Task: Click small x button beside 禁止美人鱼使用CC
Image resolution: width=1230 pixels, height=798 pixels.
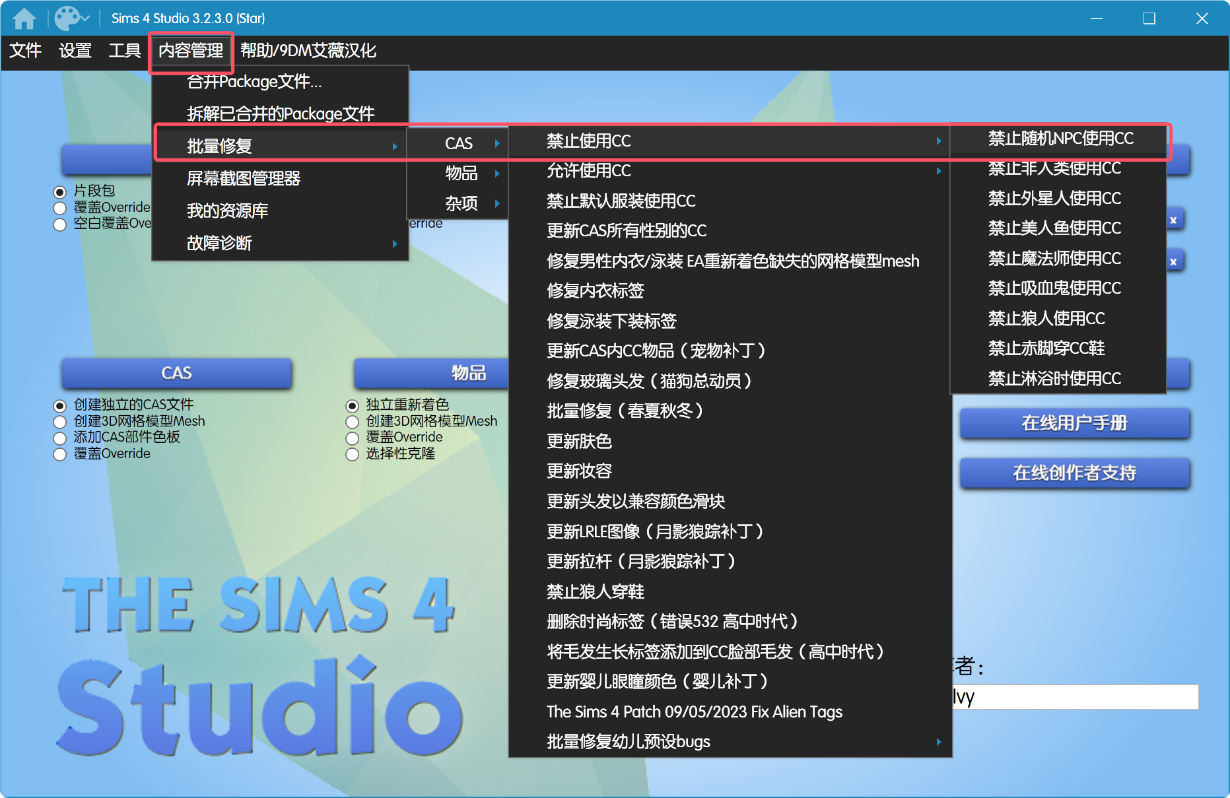Action: tap(1173, 220)
